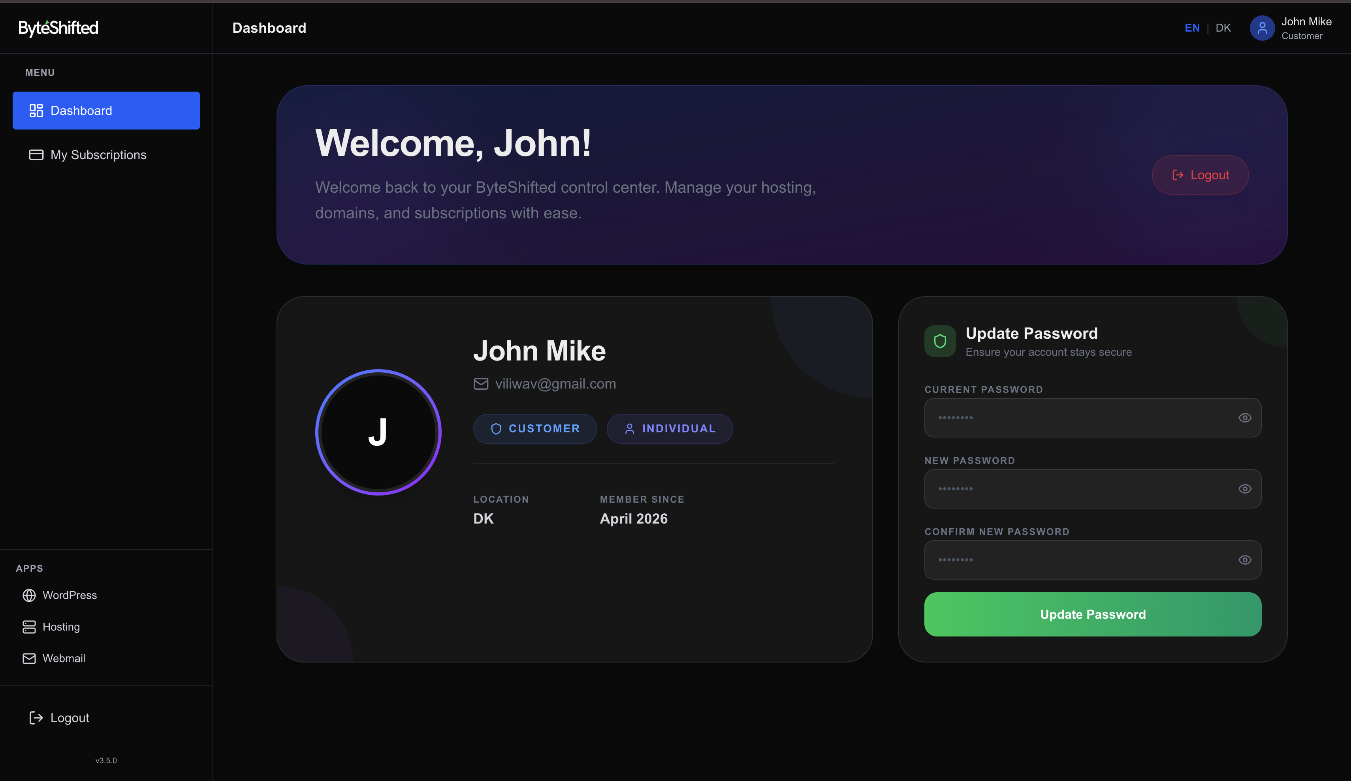The width and height of the screenshot is (1351, 781).
Task: Focus the Current Password field
Action: coord(1093,418)
